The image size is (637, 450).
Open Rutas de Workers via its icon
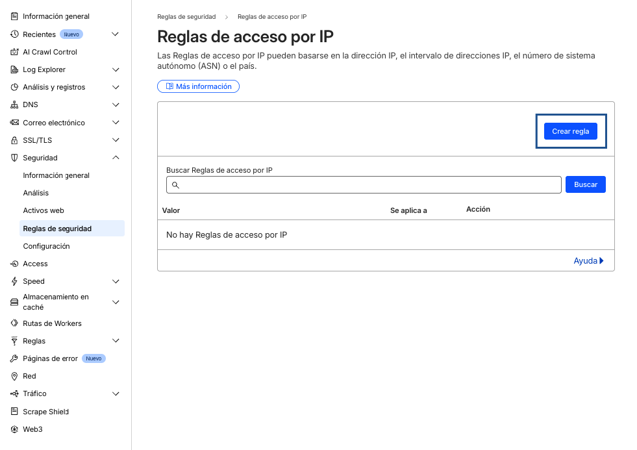[x=13, y=323]
